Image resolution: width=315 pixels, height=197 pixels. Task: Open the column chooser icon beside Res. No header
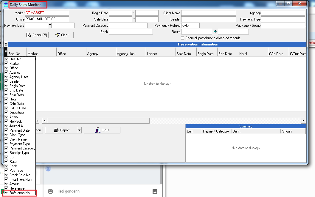pos(6,52)
